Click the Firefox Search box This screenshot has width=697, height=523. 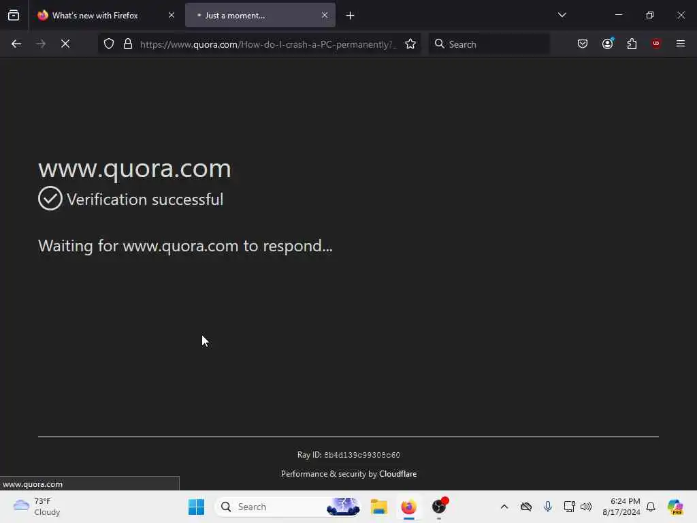click(x=489, y=44)
